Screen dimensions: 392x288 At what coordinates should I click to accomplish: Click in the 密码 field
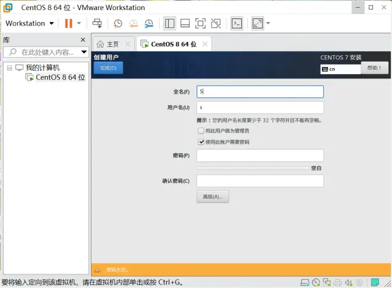pyautogui.click(x=260, y=156)
